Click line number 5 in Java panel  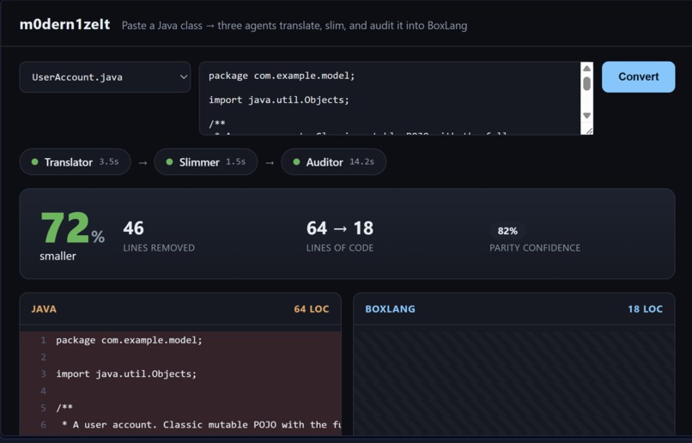[43, 408]
